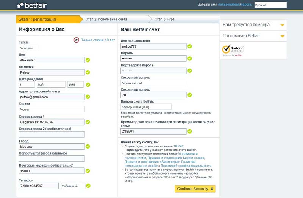
Task: Click promo code field containing ZSB501
Action: tap(153, 131)
